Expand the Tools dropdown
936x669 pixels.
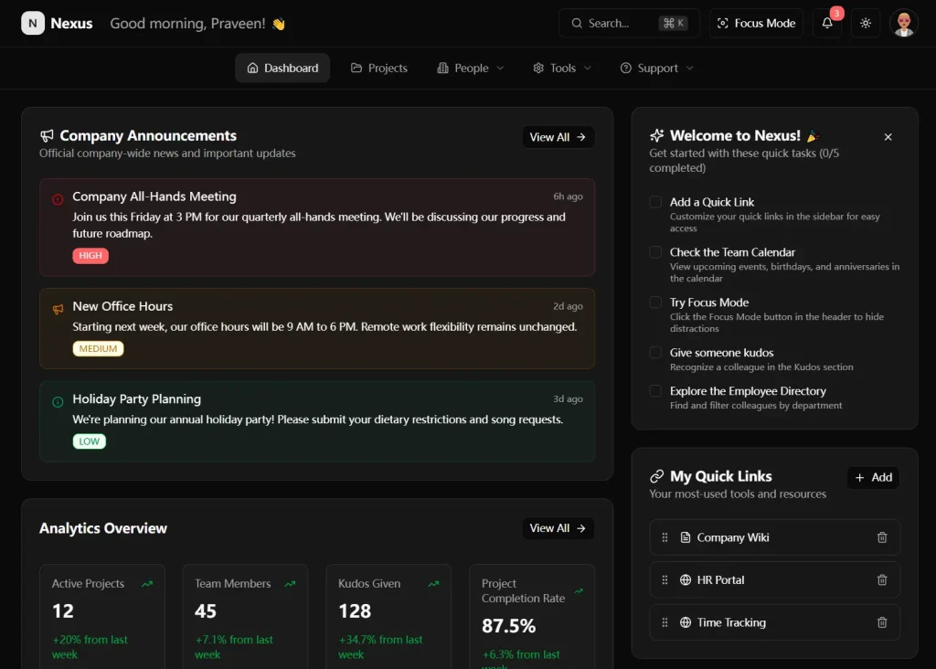point(561,68)
